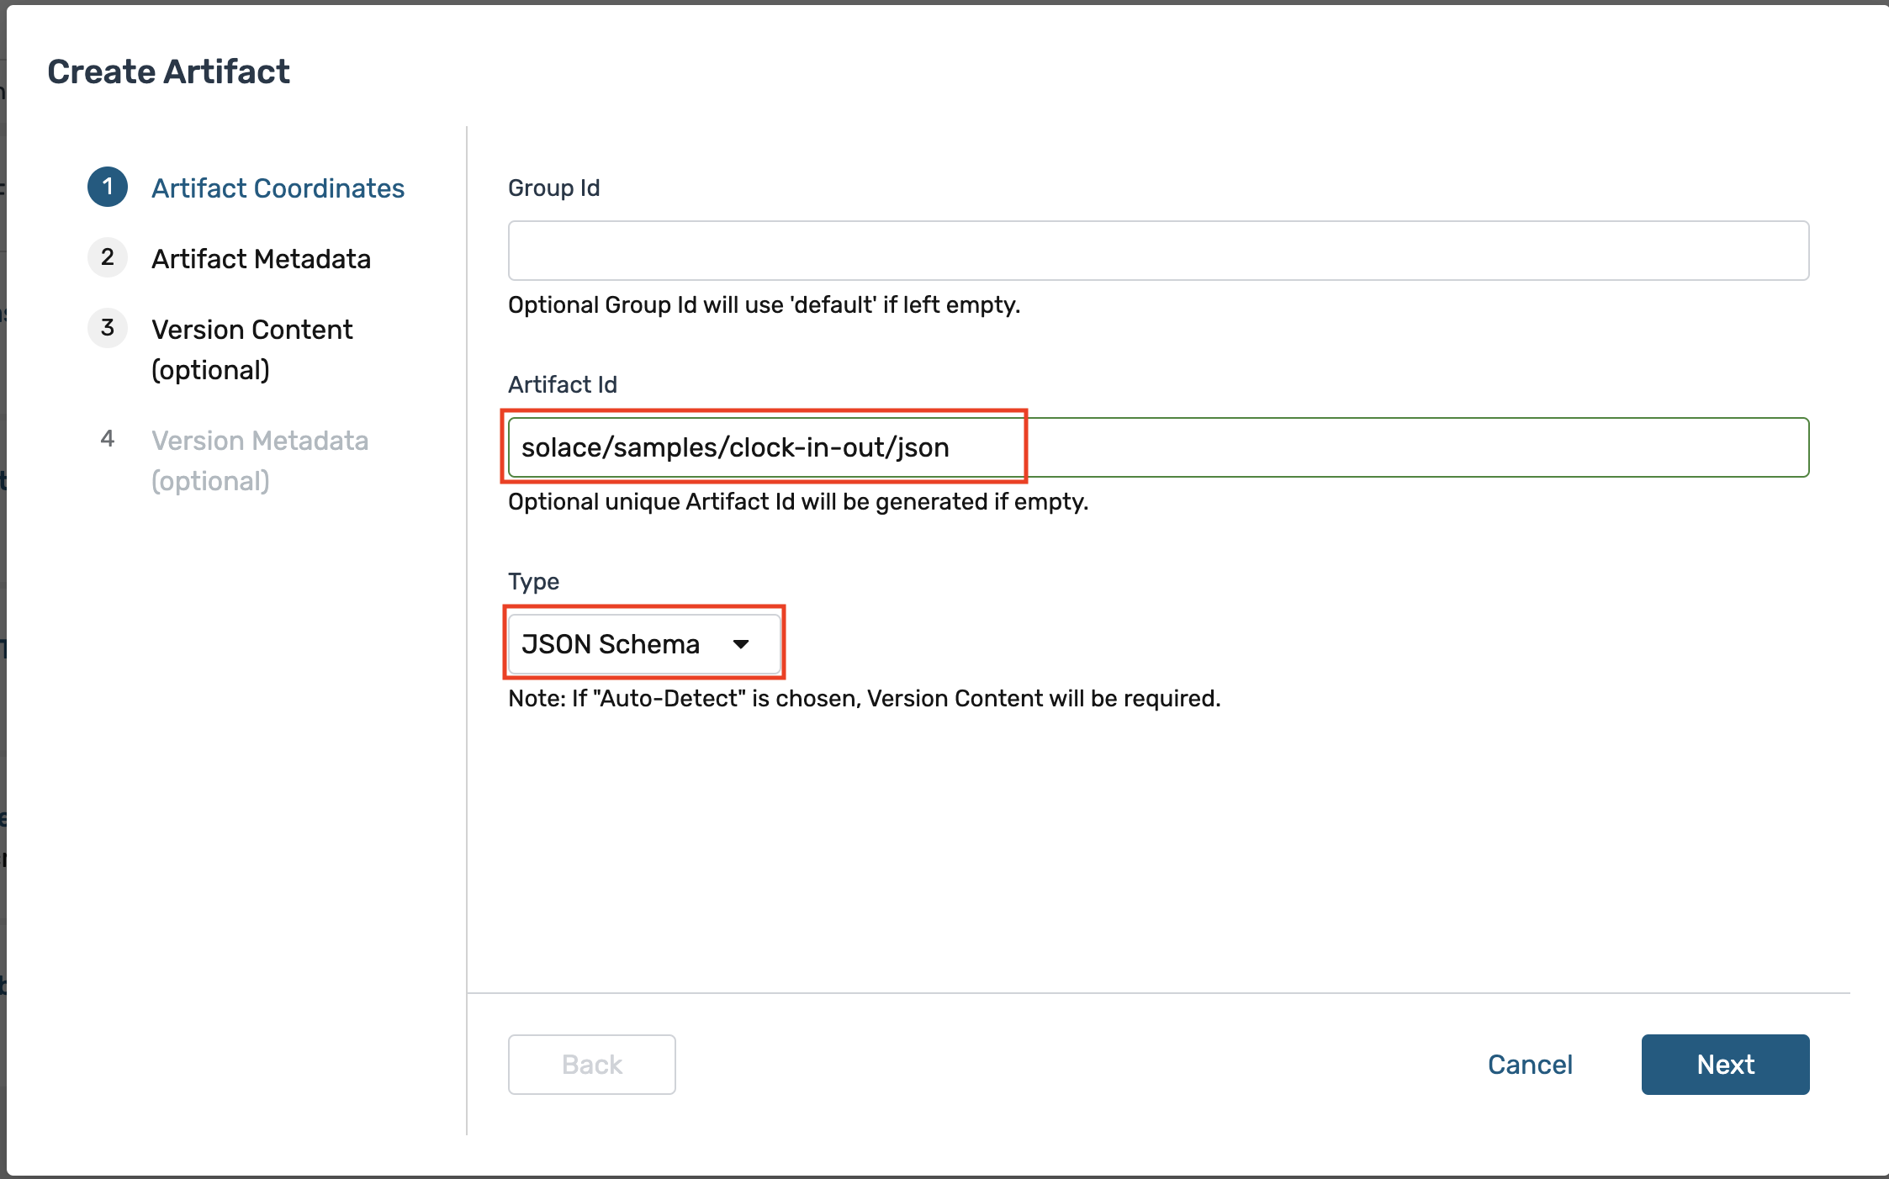Click the Type field label
The image size is (1889, 1179).
pos(533,582)
